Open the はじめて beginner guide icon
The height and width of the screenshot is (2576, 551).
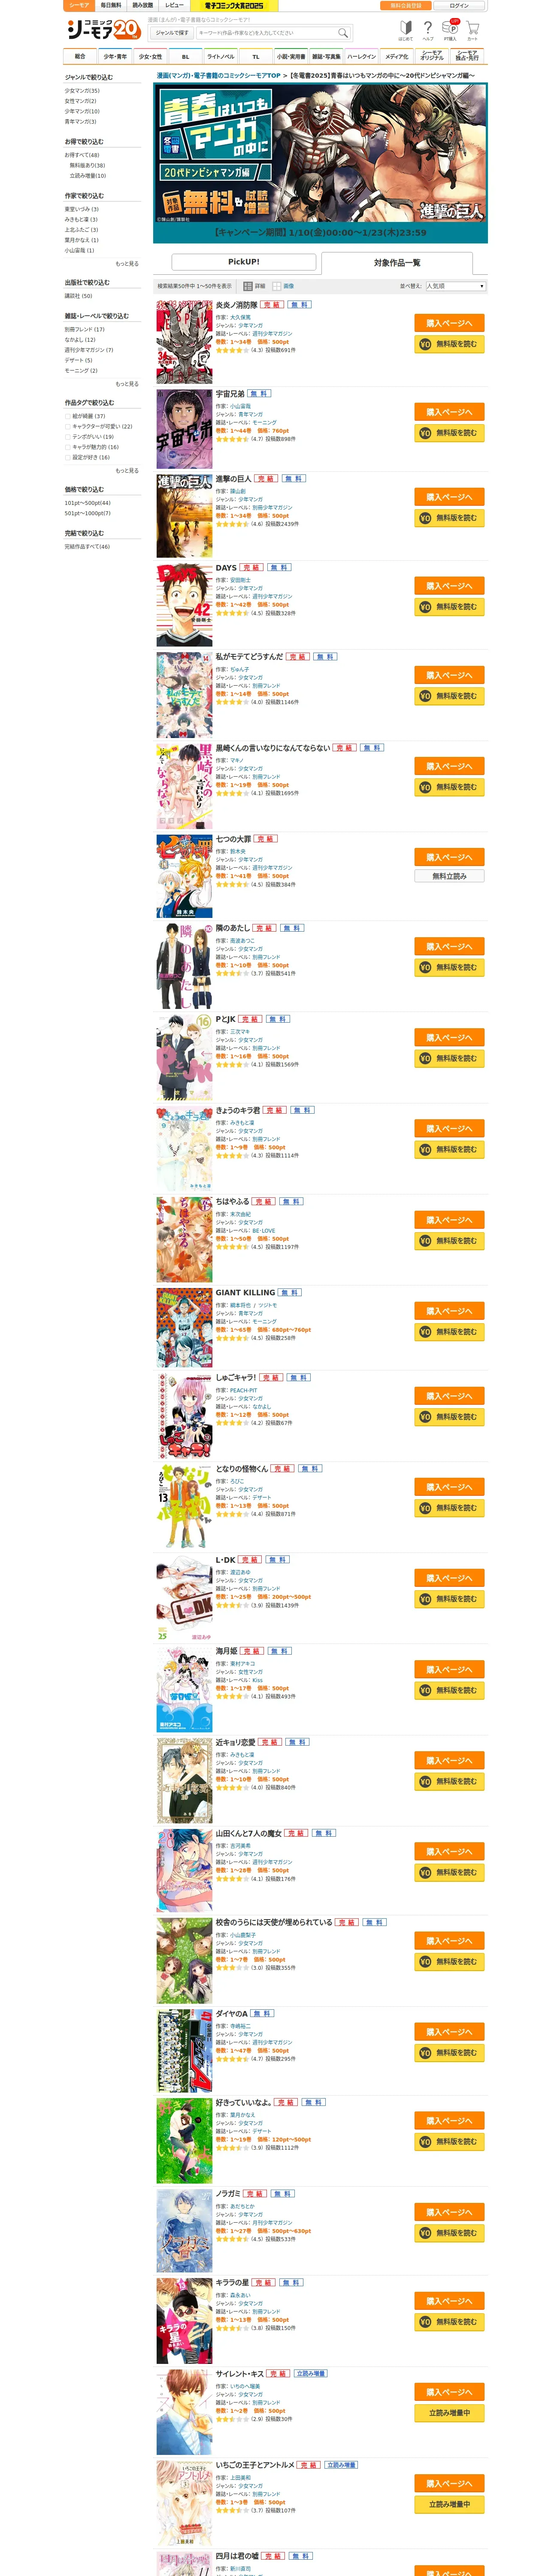[x=405, y=30]
